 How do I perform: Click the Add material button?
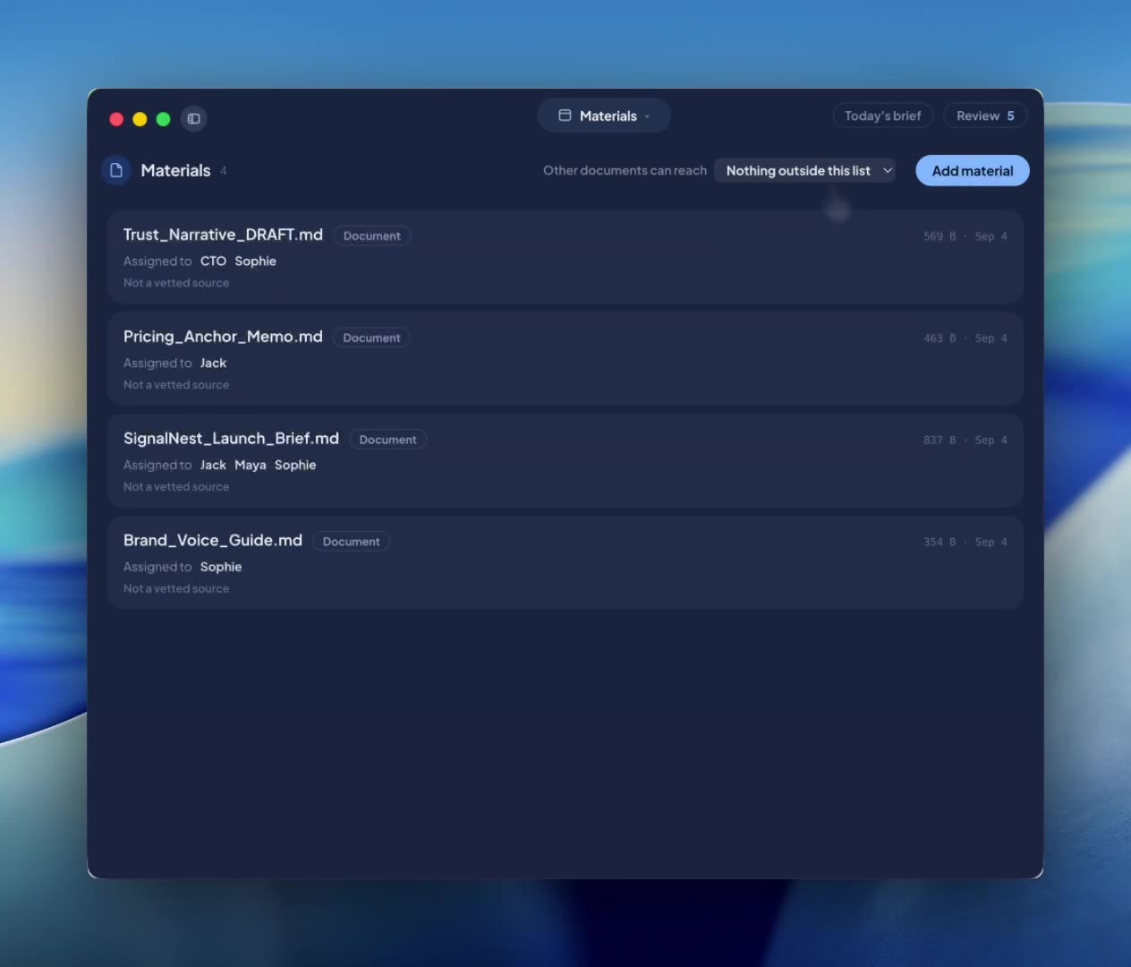pos(973,171)
